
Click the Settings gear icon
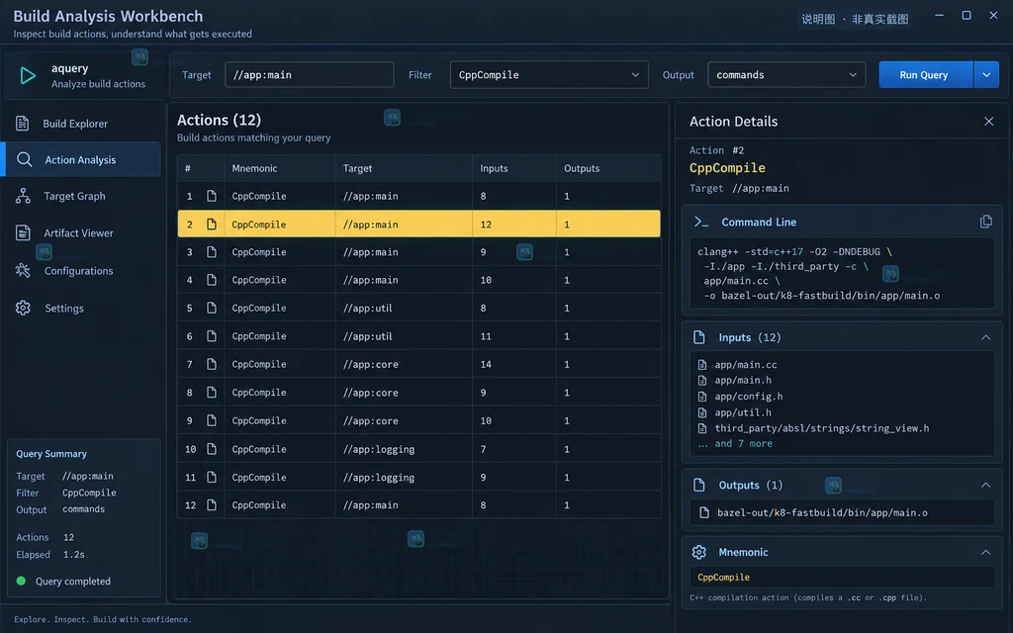point(23,309)
